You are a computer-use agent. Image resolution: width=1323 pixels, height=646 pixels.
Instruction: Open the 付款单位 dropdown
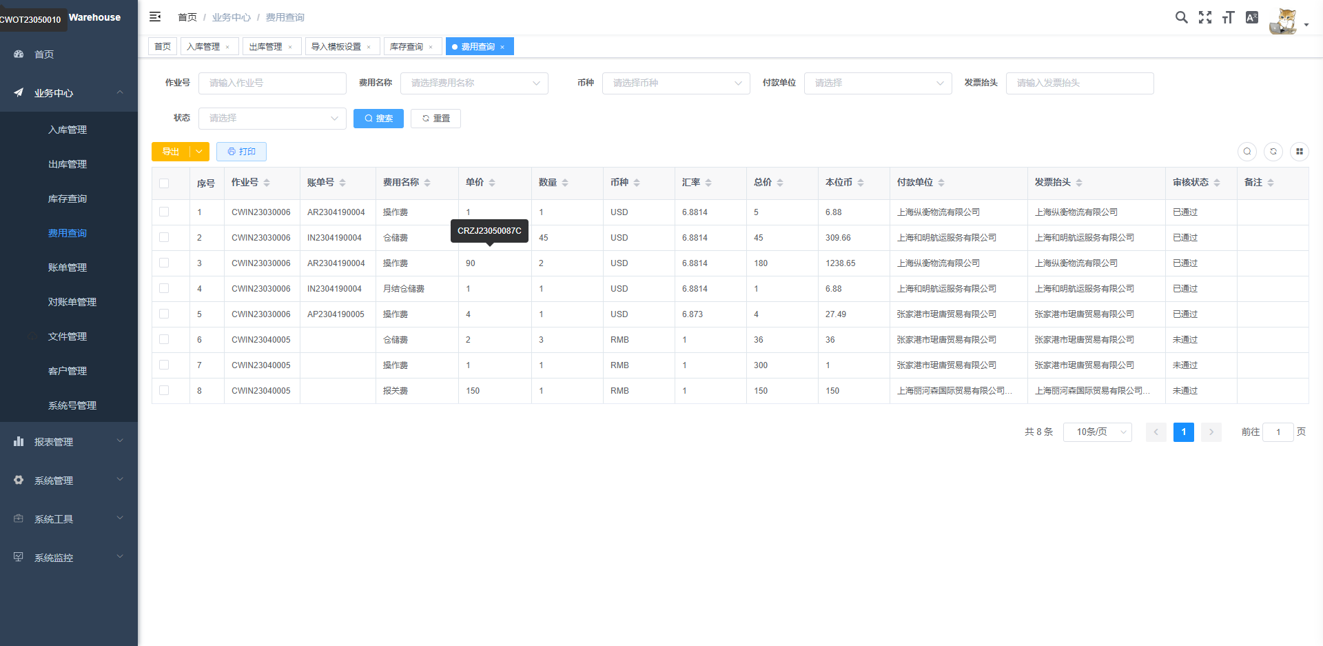878,83
